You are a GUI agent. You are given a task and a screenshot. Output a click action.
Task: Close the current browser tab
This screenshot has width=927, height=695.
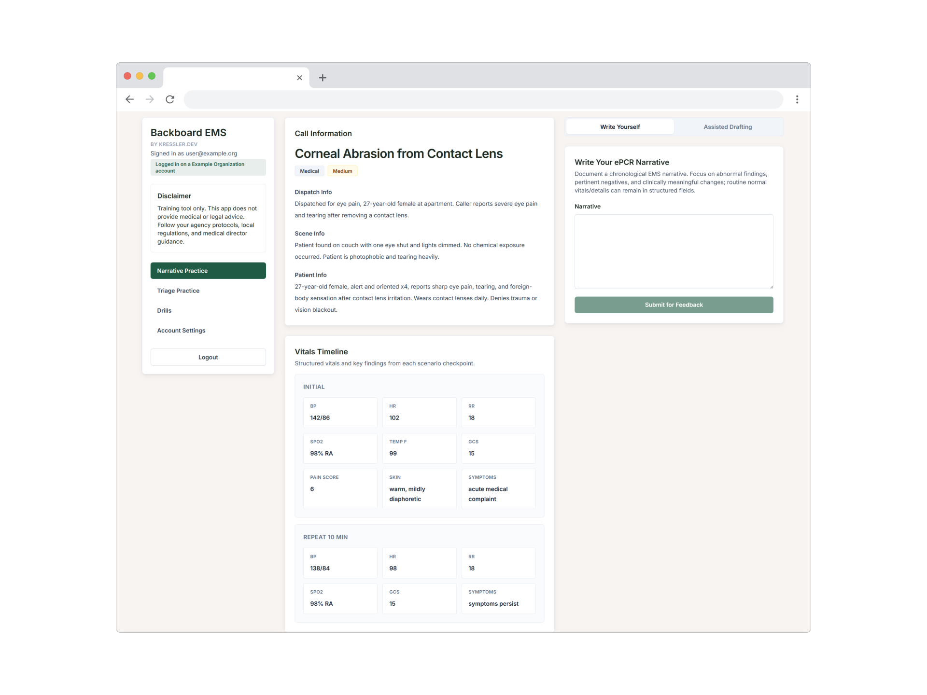tap(299, 78)
